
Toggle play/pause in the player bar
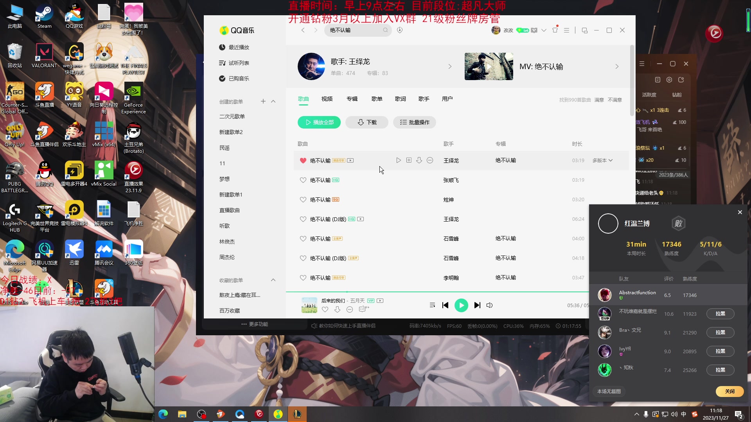click(461, 305)
